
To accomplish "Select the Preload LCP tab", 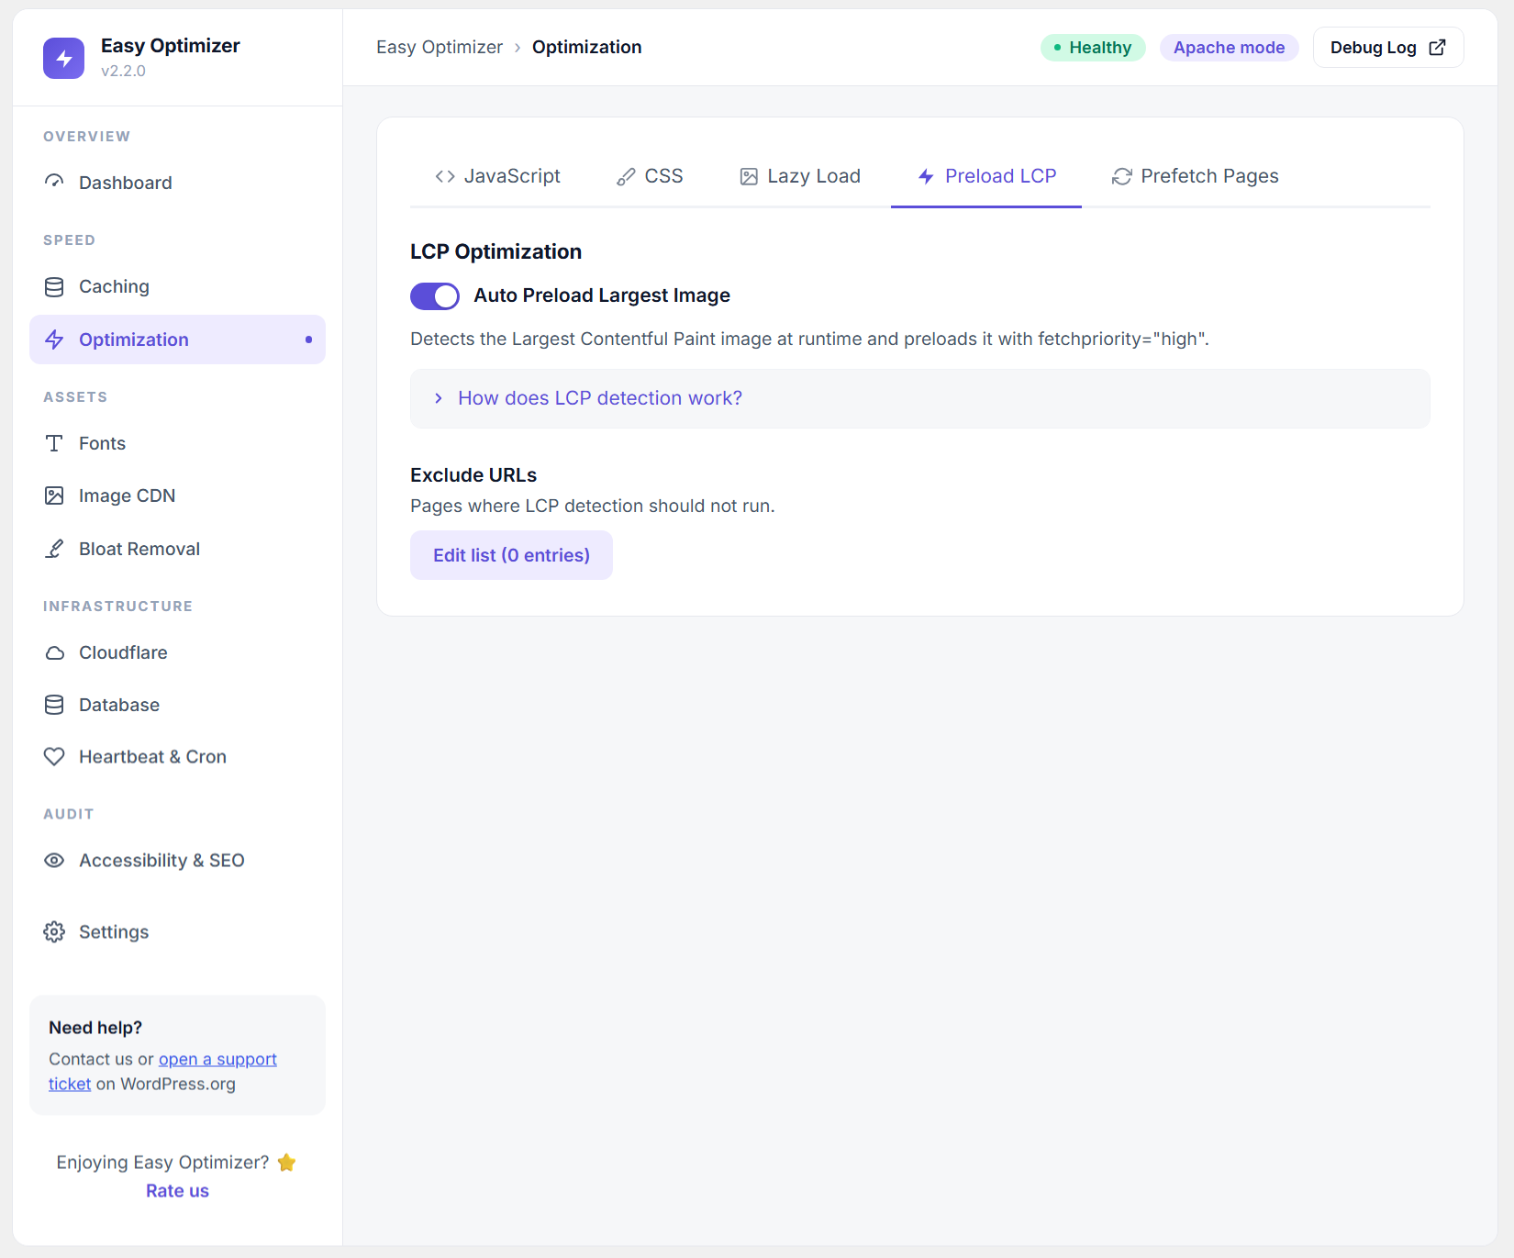I will (x=986, y=176).
